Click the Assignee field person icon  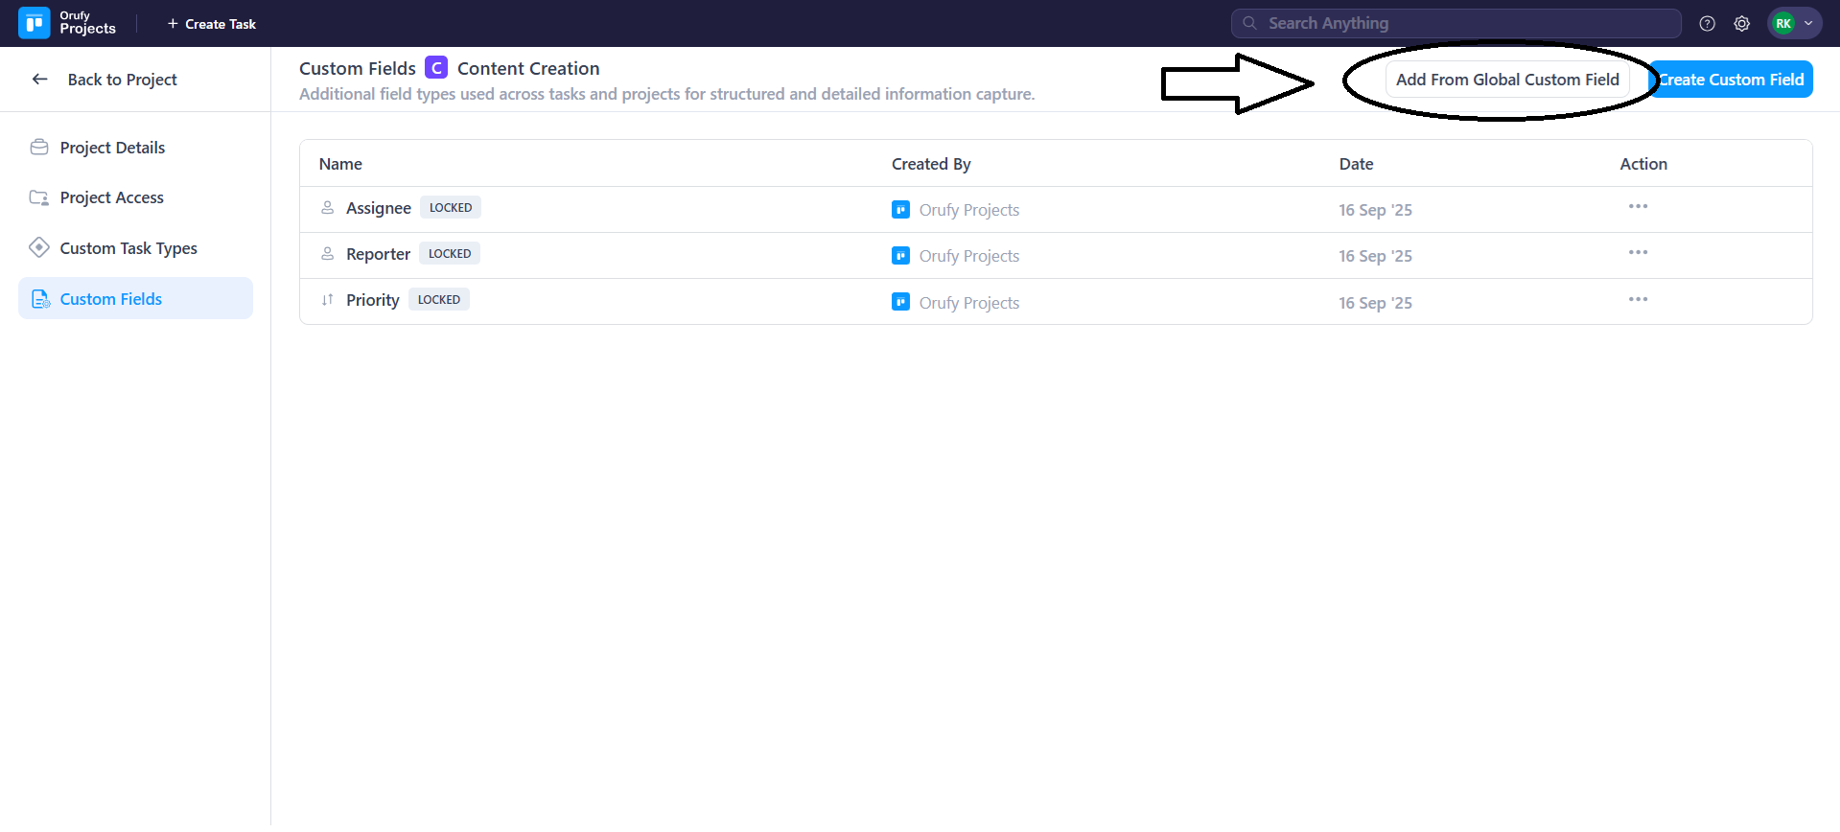(x=327, y=208)
